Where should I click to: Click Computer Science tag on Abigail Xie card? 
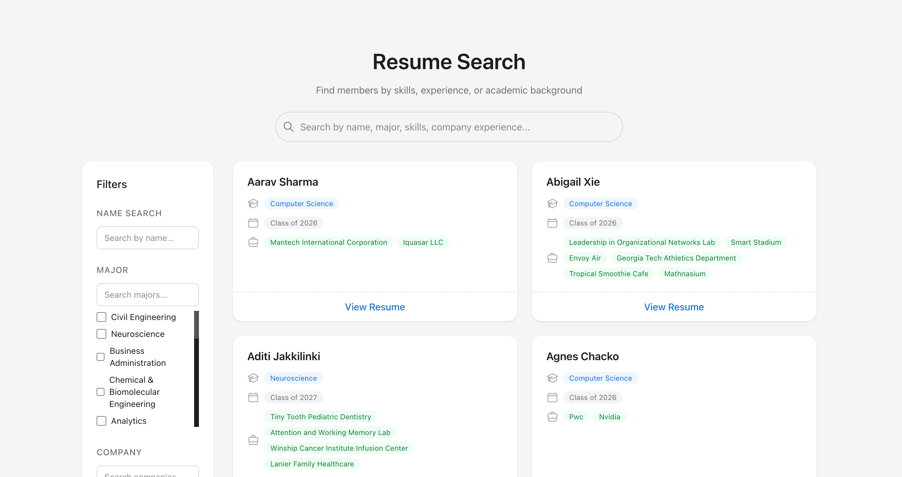(600, 203)
